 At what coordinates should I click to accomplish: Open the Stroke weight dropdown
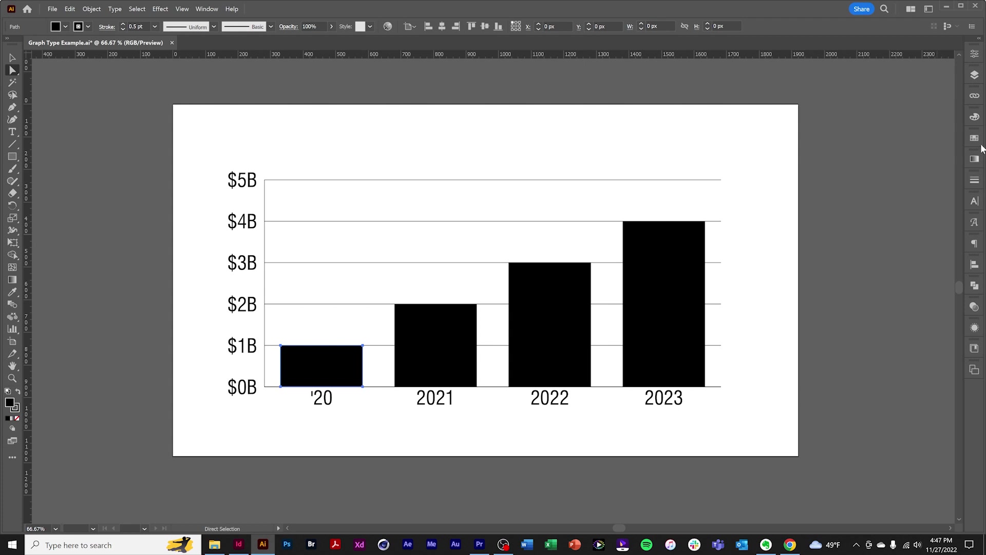(155, 26)
